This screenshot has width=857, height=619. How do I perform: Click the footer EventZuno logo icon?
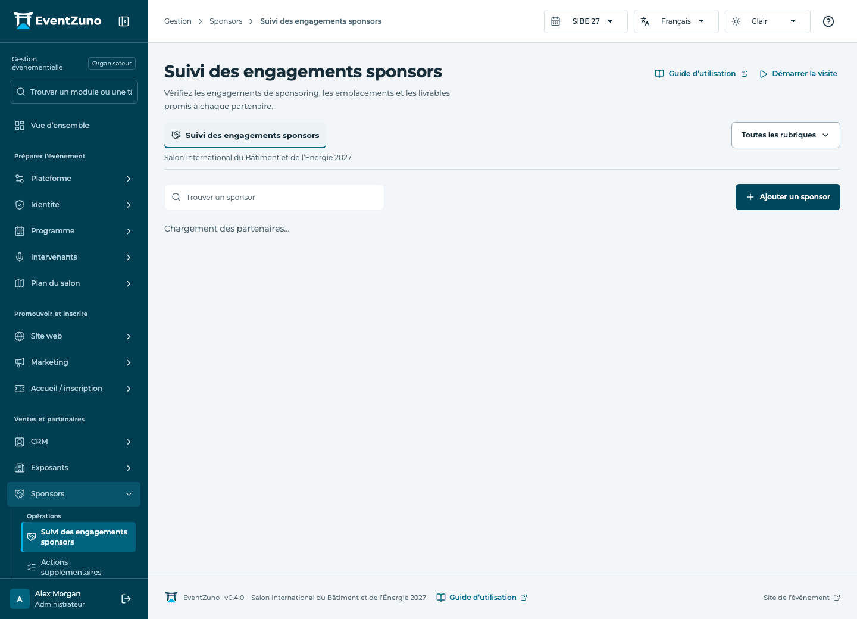[x=171, y=598]
